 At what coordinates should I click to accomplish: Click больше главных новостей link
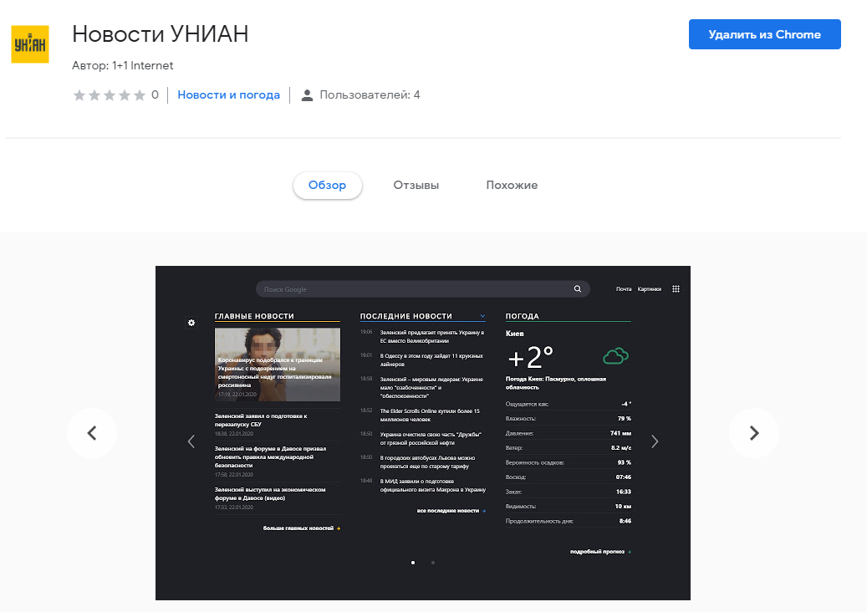301,528
